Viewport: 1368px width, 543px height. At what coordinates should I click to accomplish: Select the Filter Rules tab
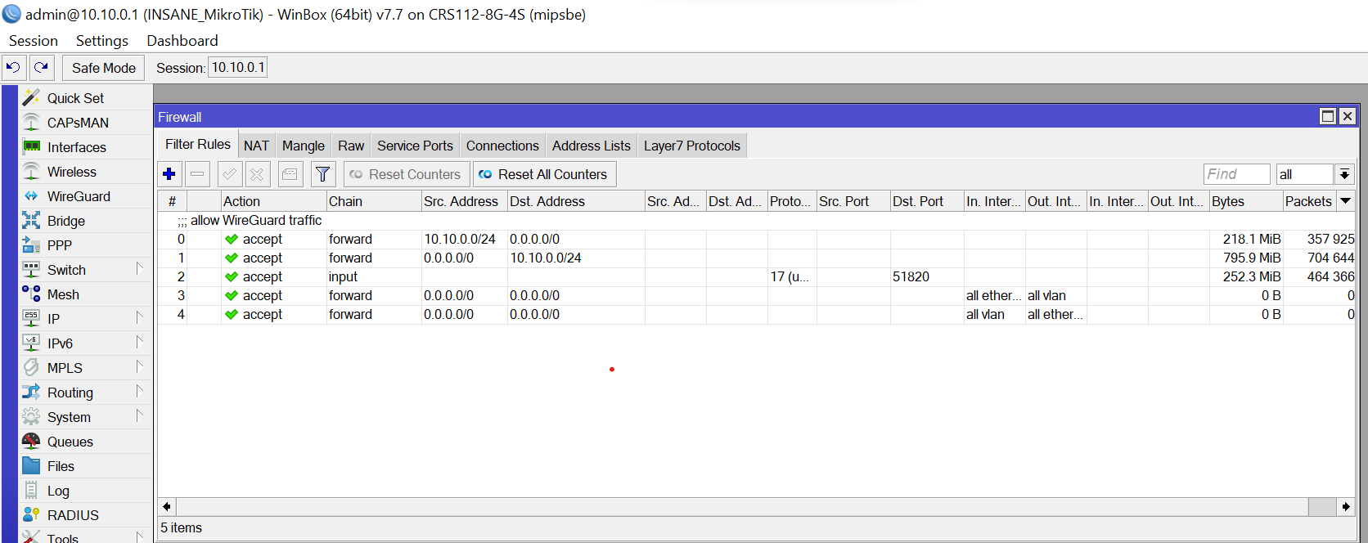click(x=198, y=144)
